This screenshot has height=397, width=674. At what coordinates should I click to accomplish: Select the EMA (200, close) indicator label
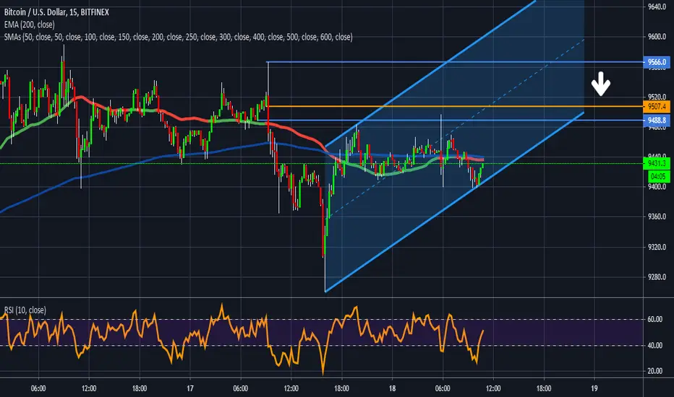pyautogui.click(x=29, y=25)
